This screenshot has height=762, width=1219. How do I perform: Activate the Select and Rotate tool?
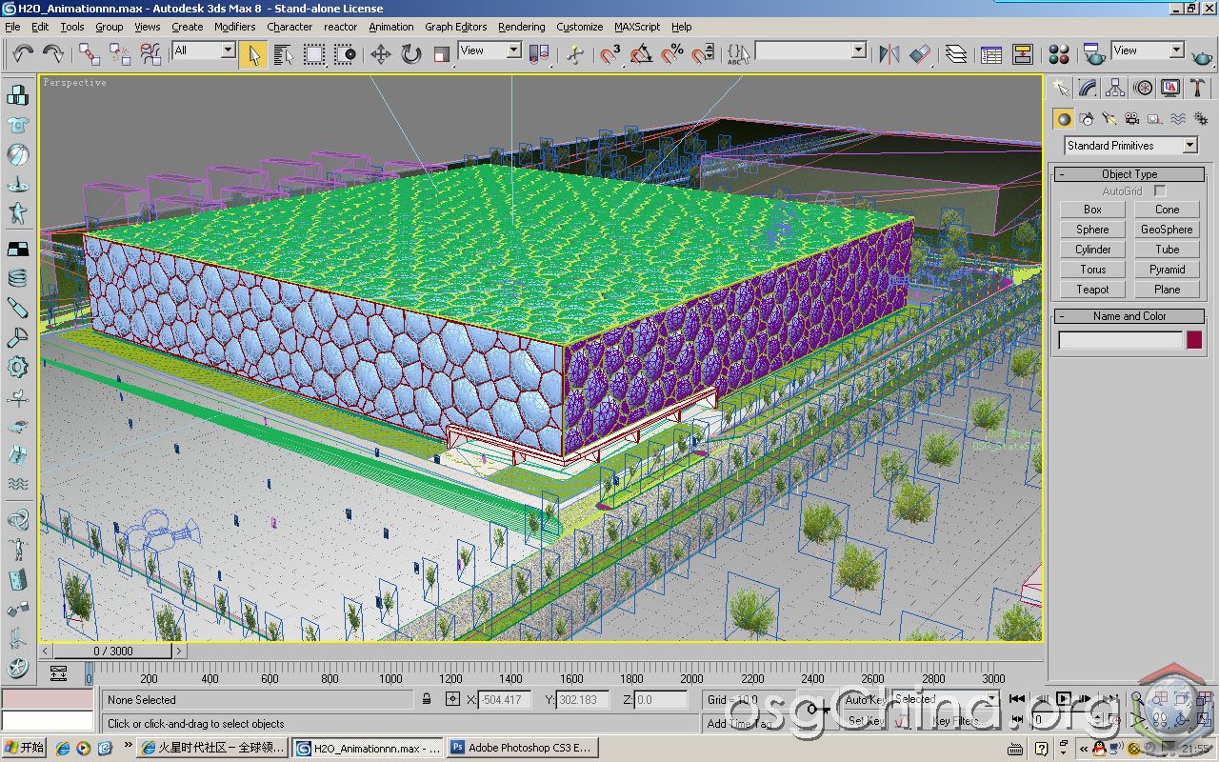pos(411,54)
